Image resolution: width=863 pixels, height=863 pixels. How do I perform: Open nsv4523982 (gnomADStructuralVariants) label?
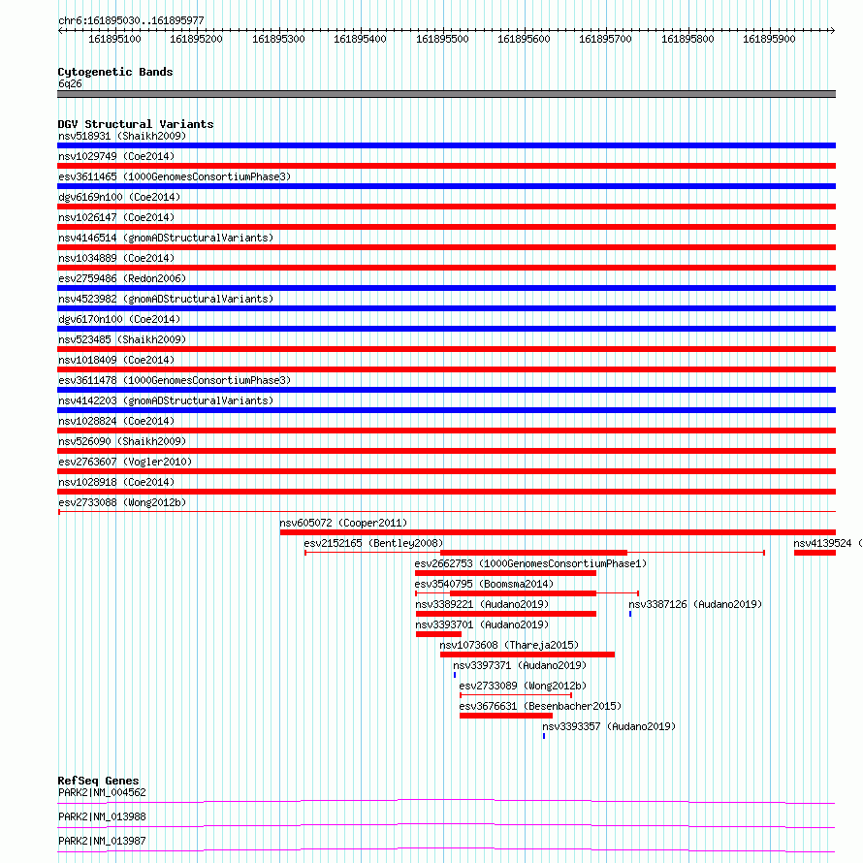point(166,299)
